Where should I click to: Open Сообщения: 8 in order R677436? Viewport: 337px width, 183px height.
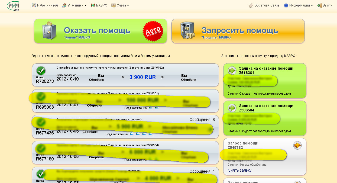(202, 120)
